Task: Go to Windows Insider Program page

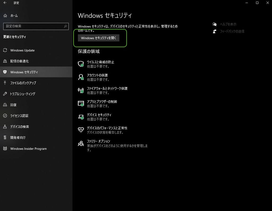Action: coord(36,149)
